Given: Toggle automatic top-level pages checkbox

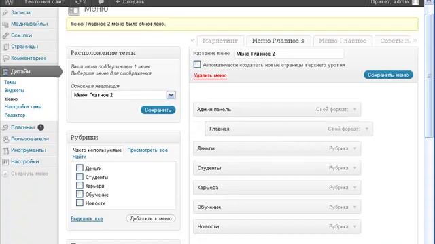Looking at the screenshot, I should (197, 64).
